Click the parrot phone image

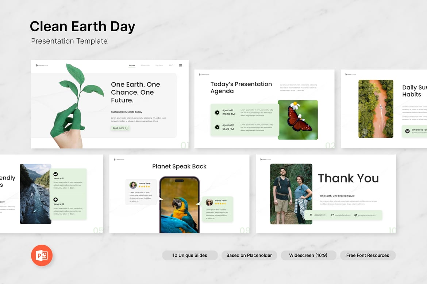(x=180, y=205)
